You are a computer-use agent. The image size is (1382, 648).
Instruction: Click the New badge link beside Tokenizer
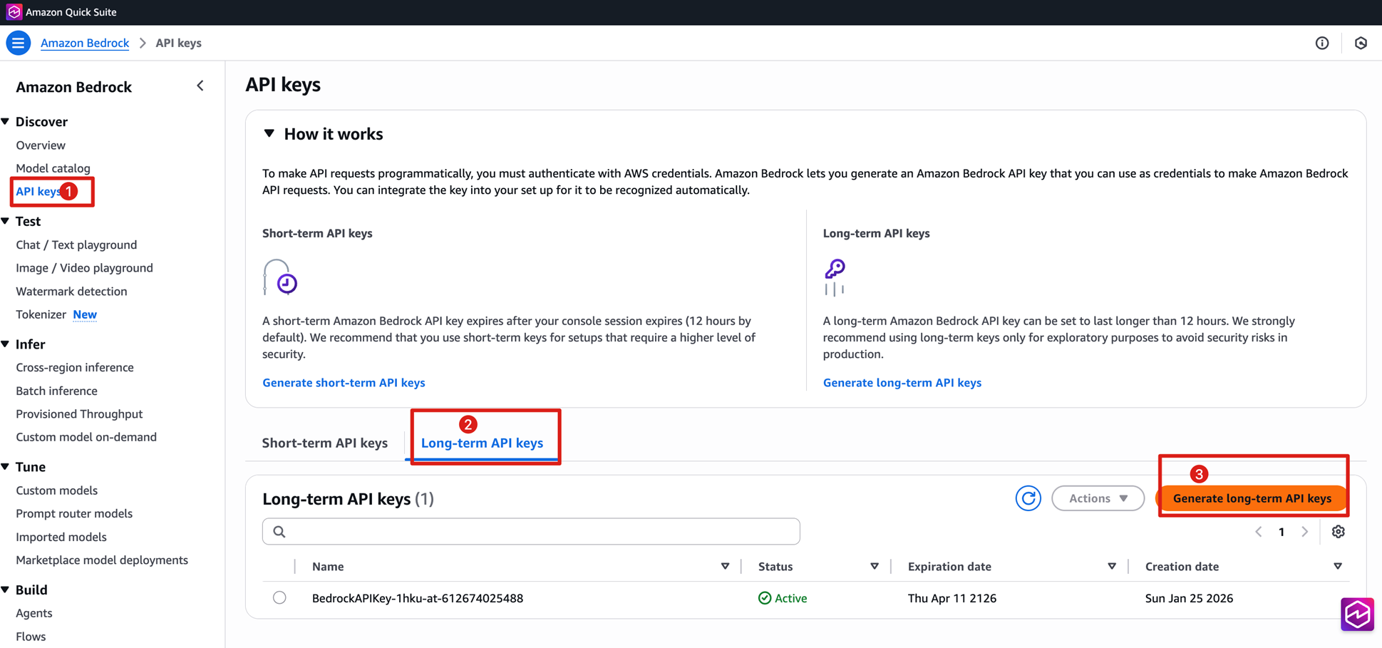(x=85, y=314)
